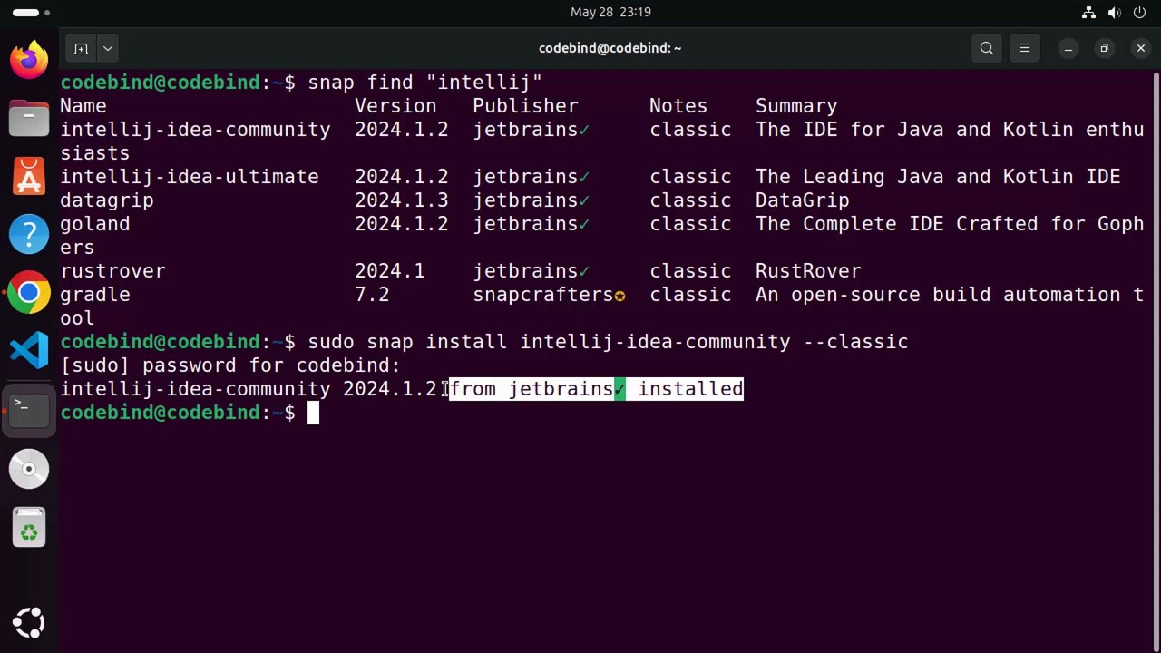Open the disc drive icon in dock
Image resolution: width=1161 pixels, height=653 pixels.
(x=29, y=468)
